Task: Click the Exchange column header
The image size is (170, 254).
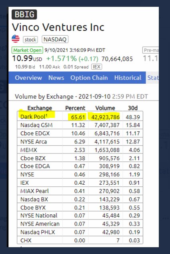Action: point(40,108)
